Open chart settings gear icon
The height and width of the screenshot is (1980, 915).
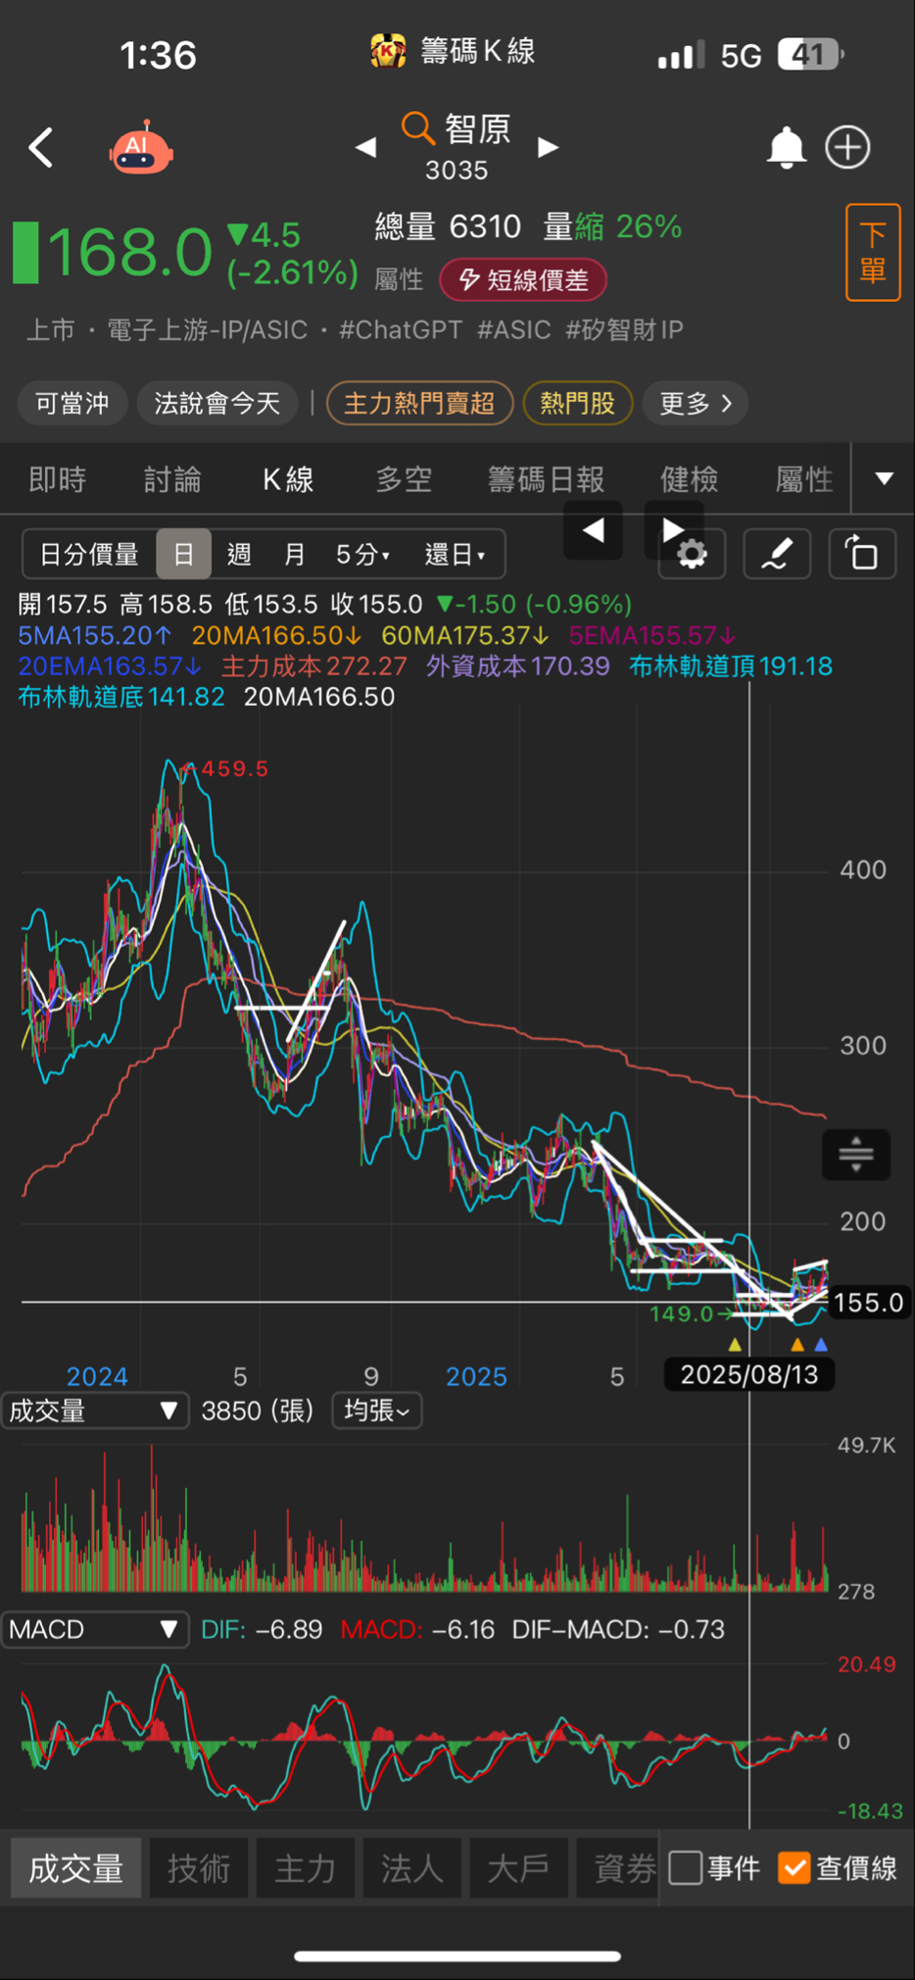pos(692,554)
